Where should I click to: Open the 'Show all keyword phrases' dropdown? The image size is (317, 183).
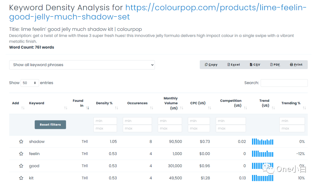pyautogui.click(x=82, y=65)
